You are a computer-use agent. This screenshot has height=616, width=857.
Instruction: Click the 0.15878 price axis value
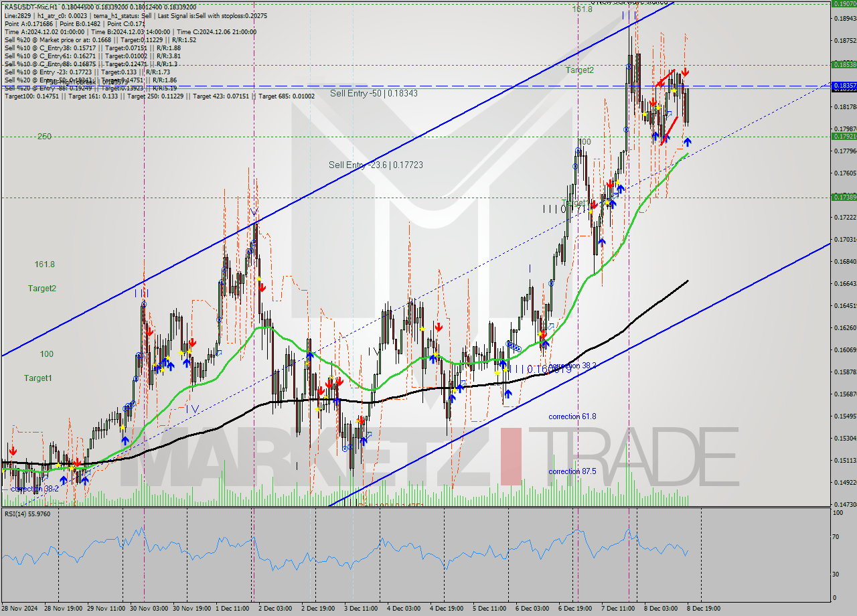(845, 372)
